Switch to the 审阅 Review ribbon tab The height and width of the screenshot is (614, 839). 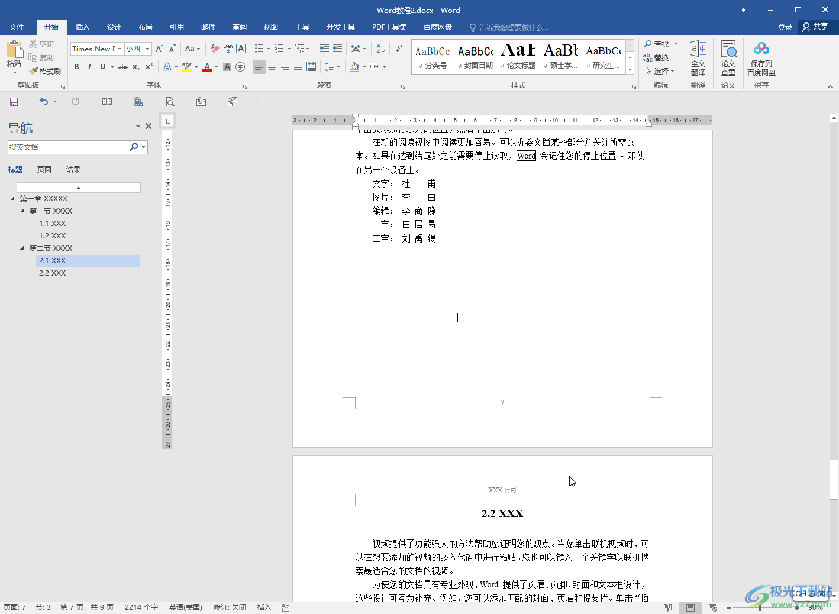click(240, 27)
